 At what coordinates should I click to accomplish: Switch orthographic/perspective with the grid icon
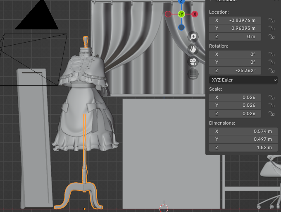(x=193, y=74)
